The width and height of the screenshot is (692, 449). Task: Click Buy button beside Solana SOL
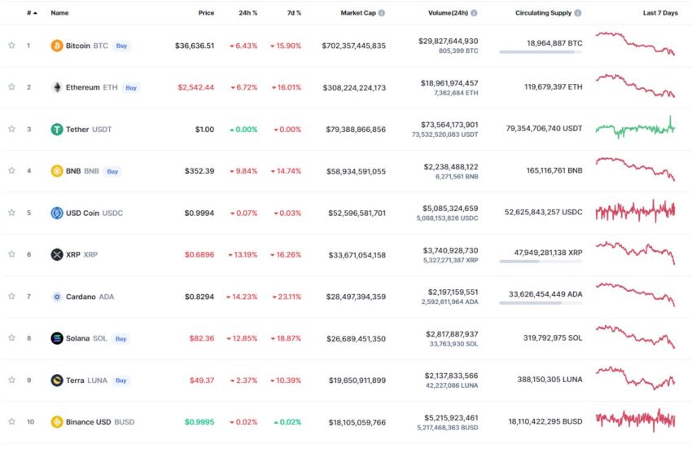pos(121,338)
